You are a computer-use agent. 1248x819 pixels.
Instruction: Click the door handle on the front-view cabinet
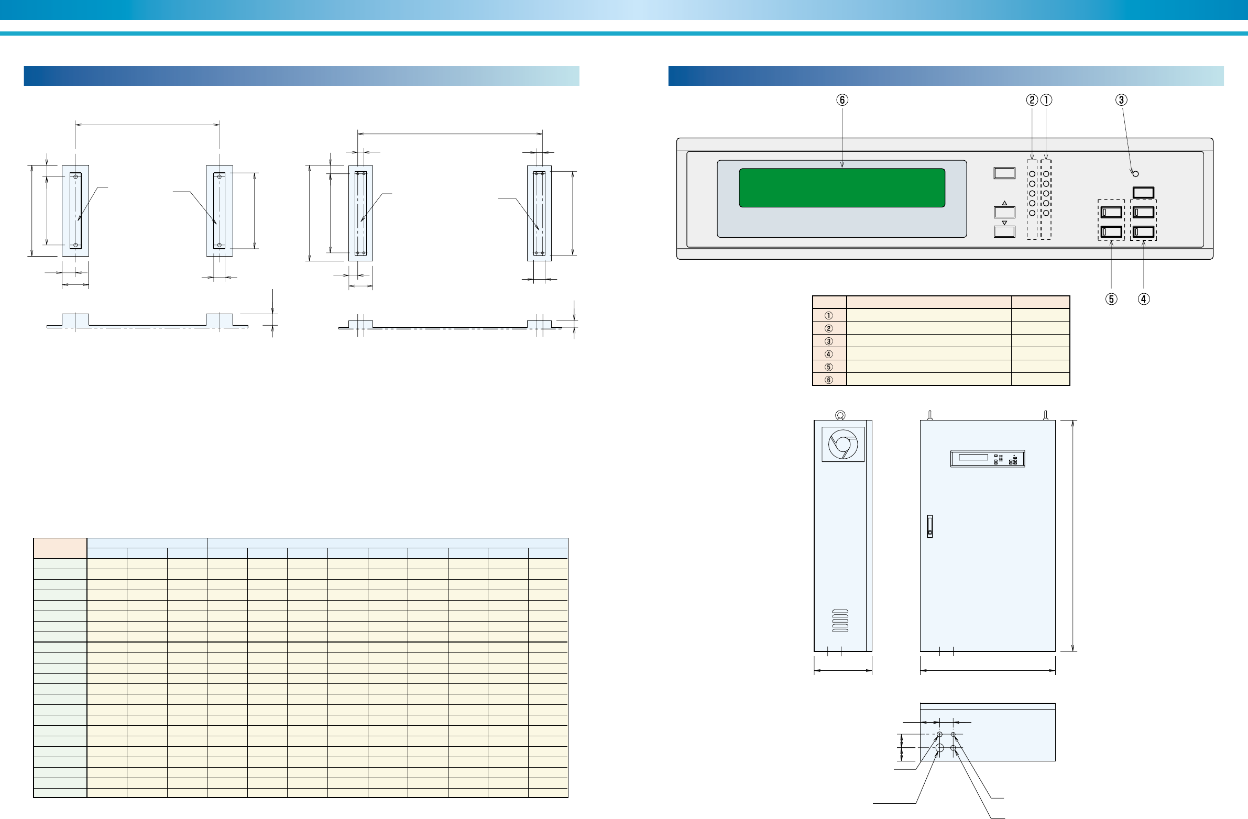(929, 526)
